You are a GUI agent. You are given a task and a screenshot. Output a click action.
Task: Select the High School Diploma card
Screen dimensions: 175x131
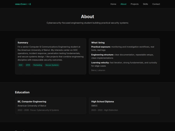124,105
